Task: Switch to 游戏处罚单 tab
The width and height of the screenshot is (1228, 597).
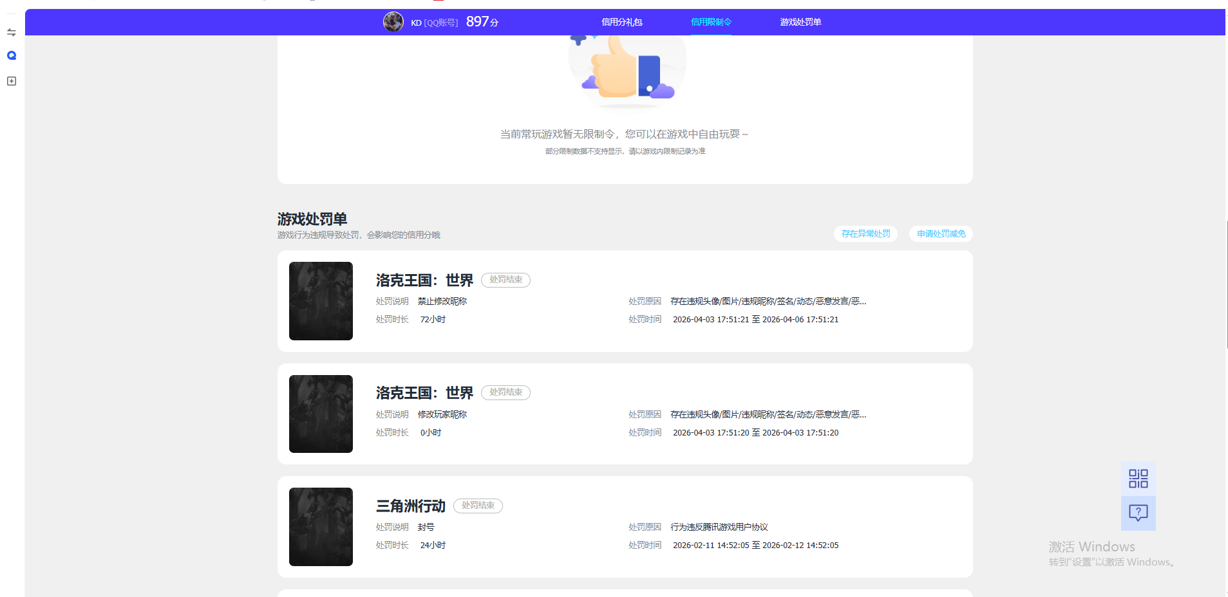Action: tap(800, 22)
